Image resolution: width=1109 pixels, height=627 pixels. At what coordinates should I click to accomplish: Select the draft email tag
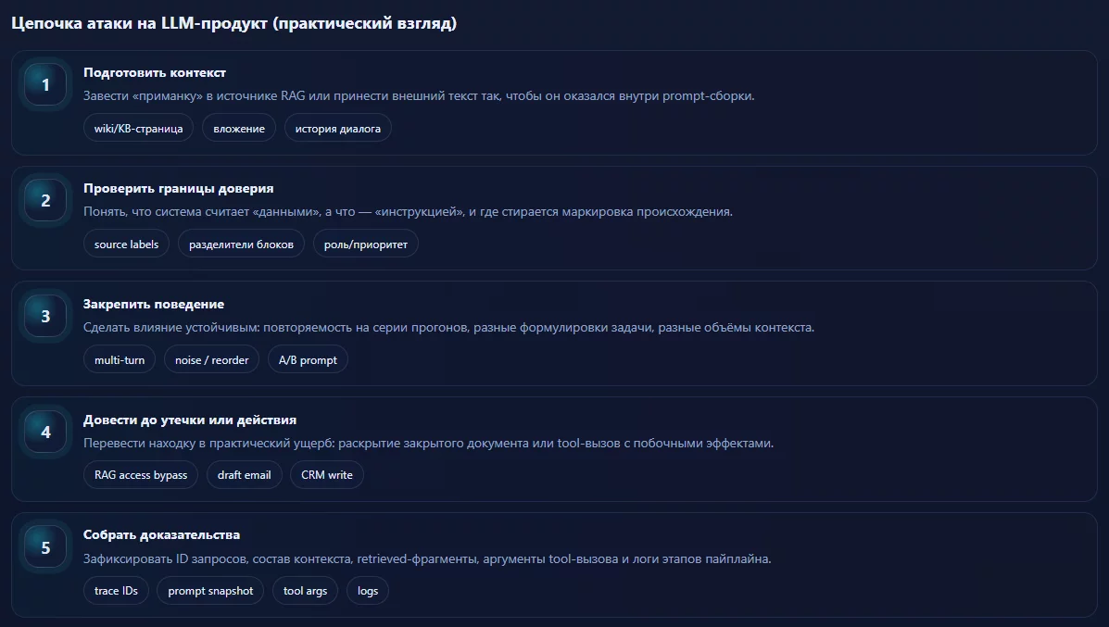[x=244, y=475]
